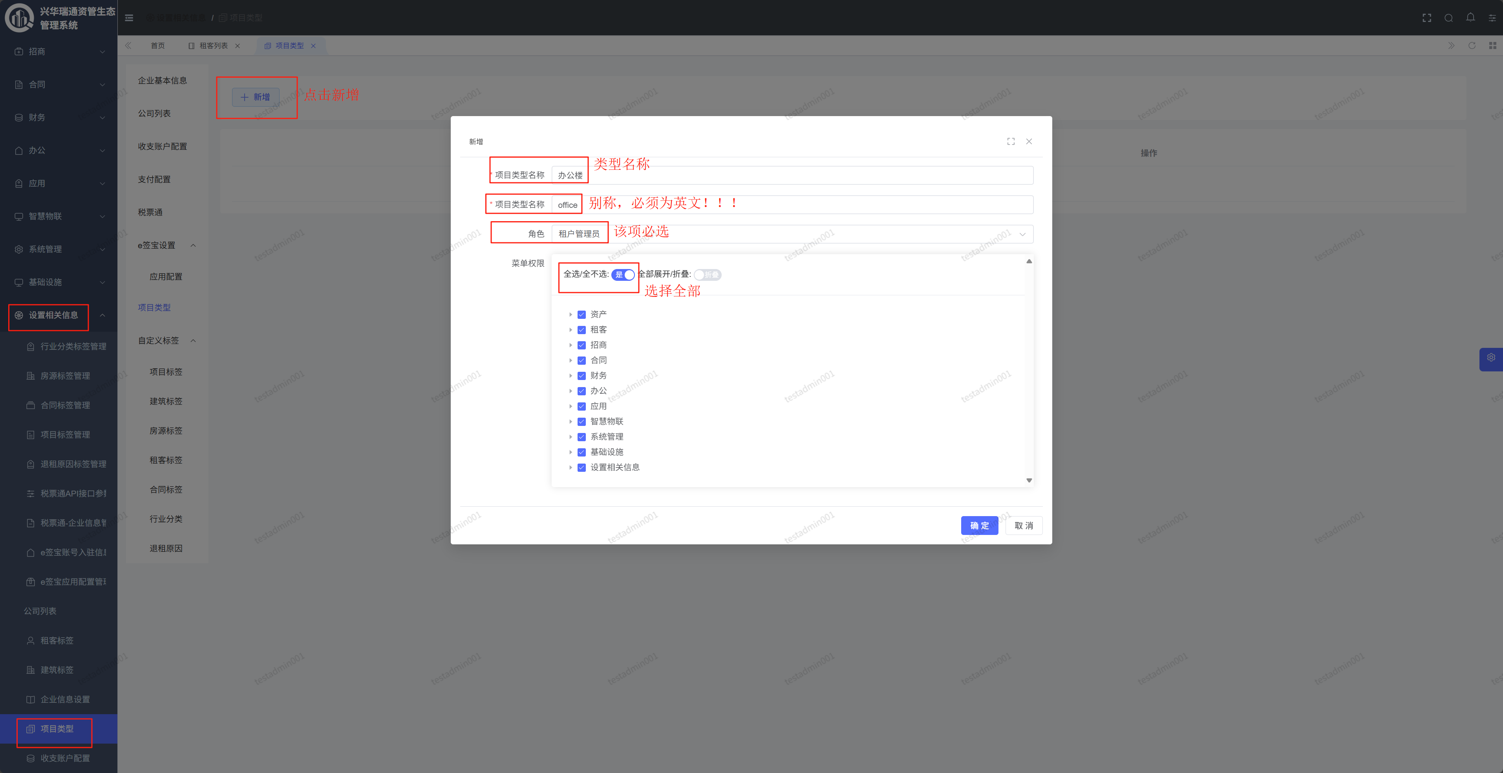This screenshot has width=1503, height=773.
Task: Toggle fullscreen icon in top bar
Action: [1426, 18]
